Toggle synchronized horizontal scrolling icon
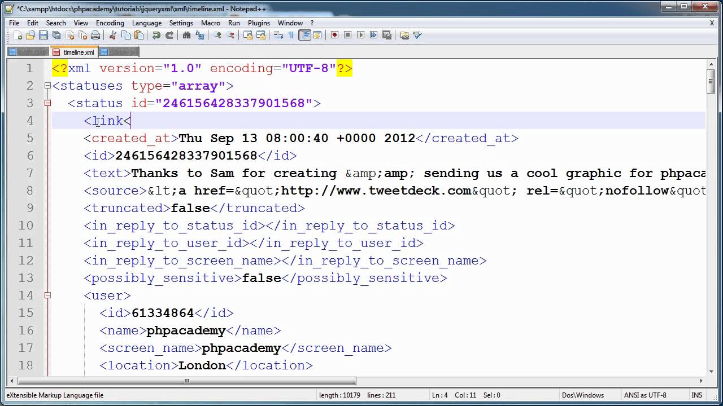Image resolution: width=723 pixels, height=406 pixels. click(x=260, y=35)
